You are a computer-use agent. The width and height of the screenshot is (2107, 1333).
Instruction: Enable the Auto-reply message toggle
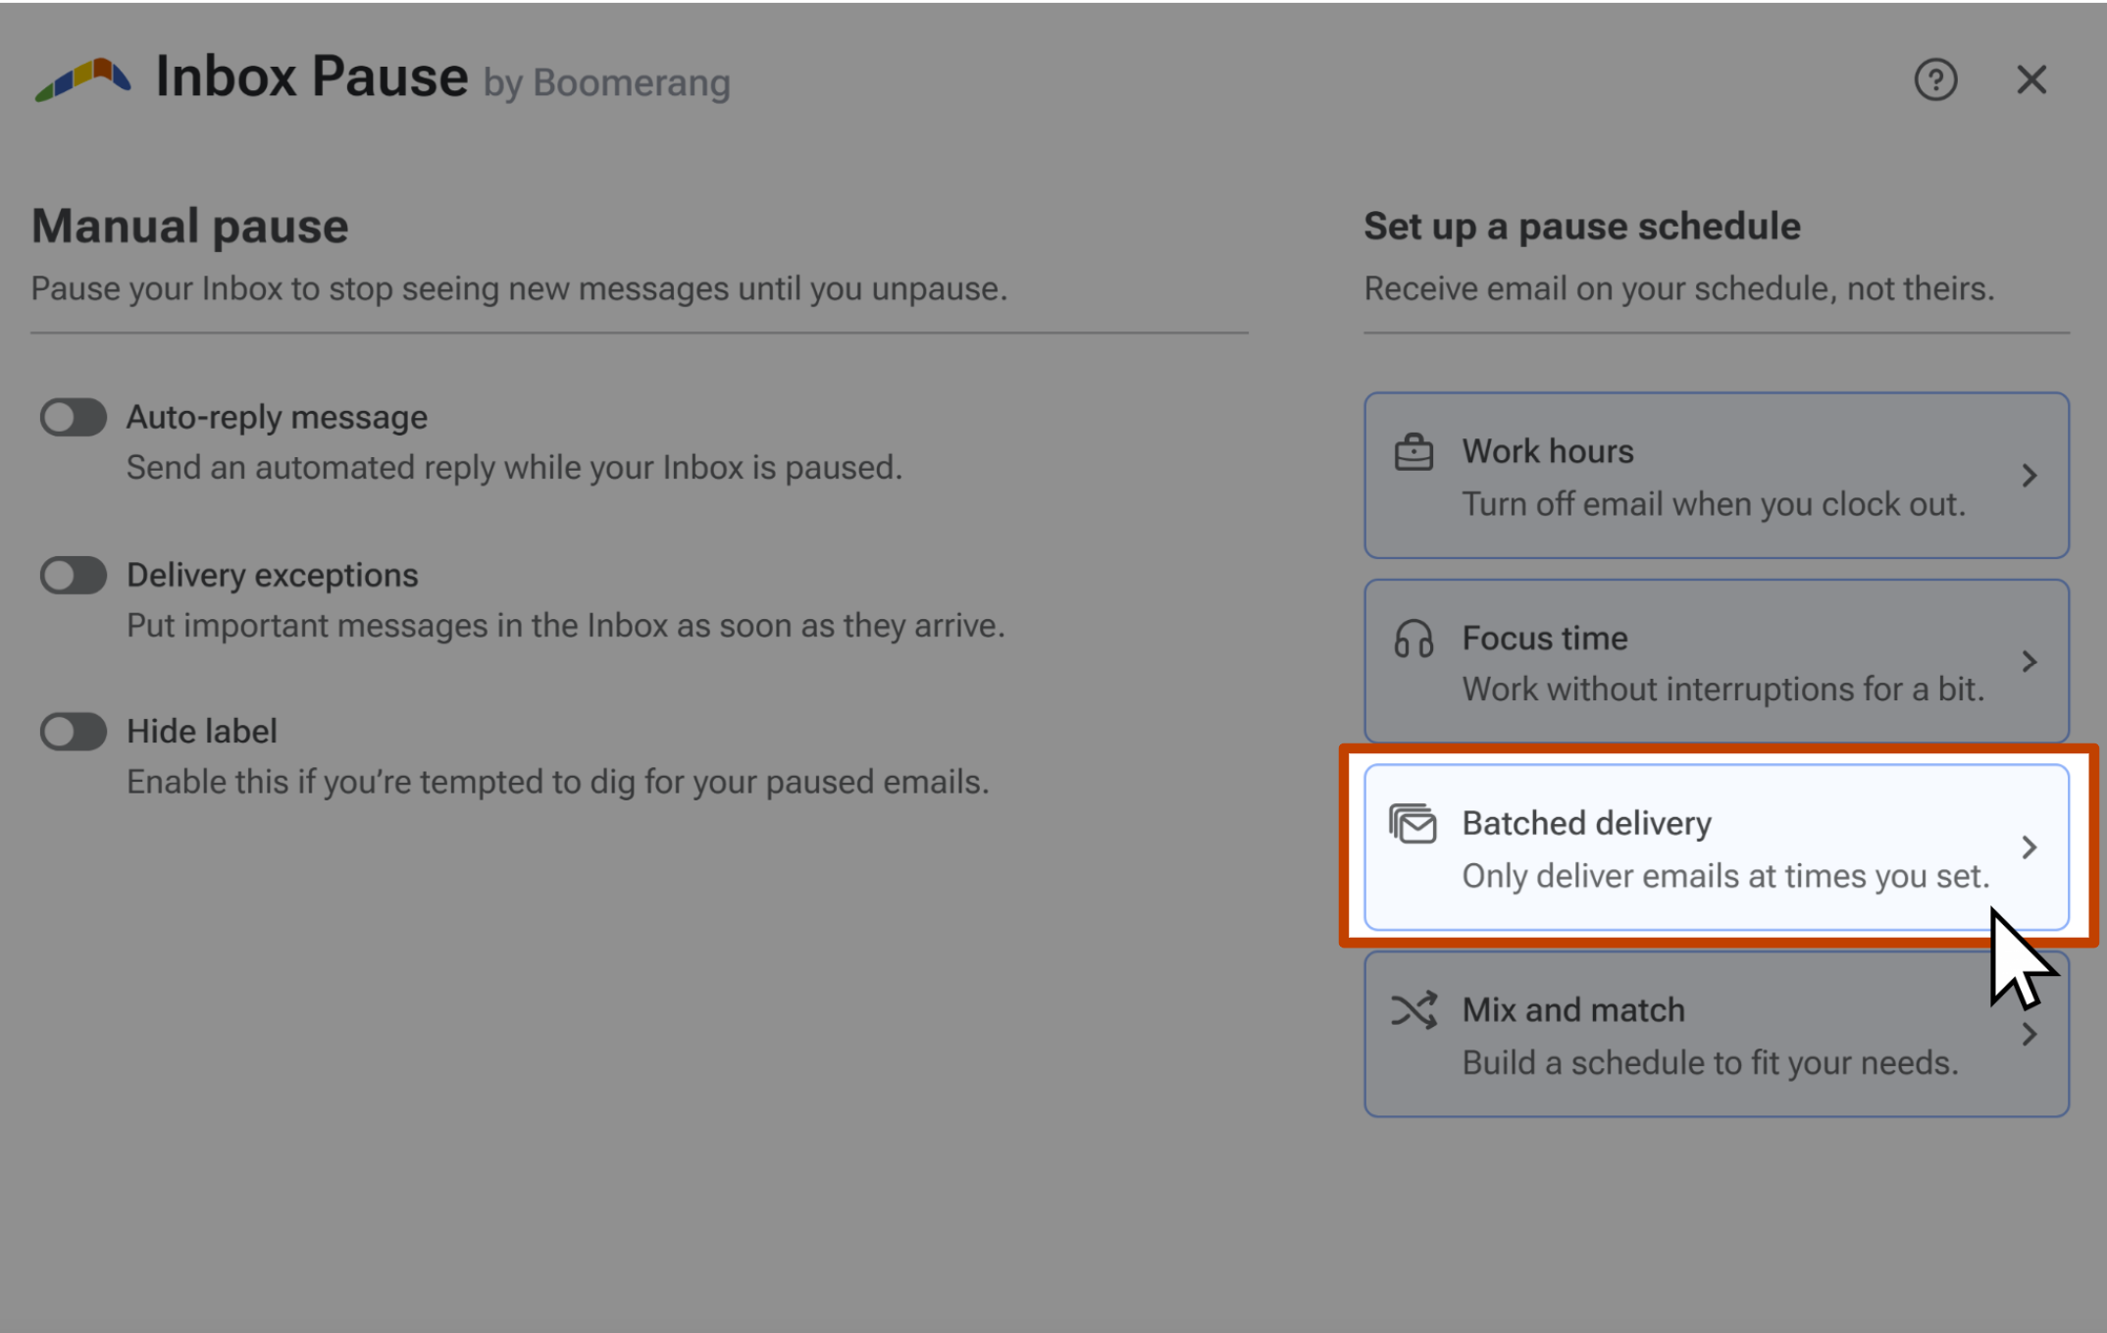click(74, 417)
